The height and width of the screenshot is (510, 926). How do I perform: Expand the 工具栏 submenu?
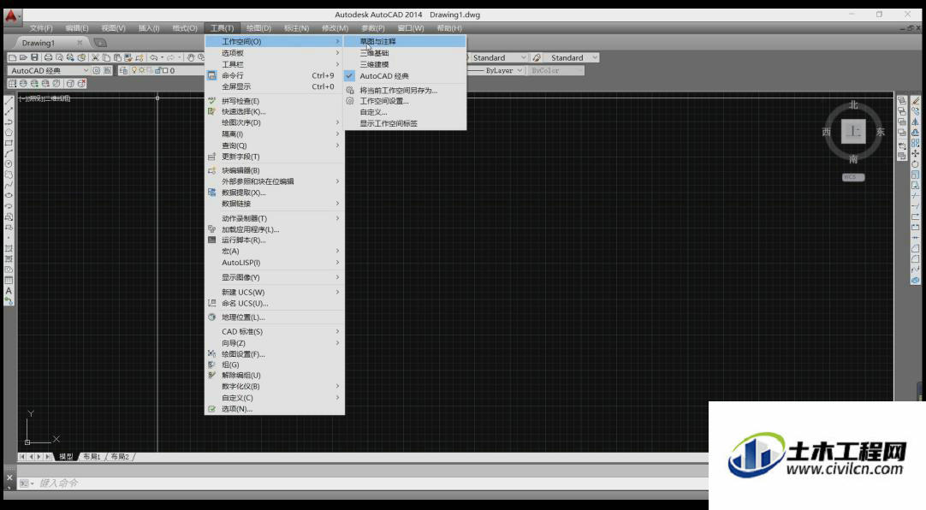(x=275, y=64)
